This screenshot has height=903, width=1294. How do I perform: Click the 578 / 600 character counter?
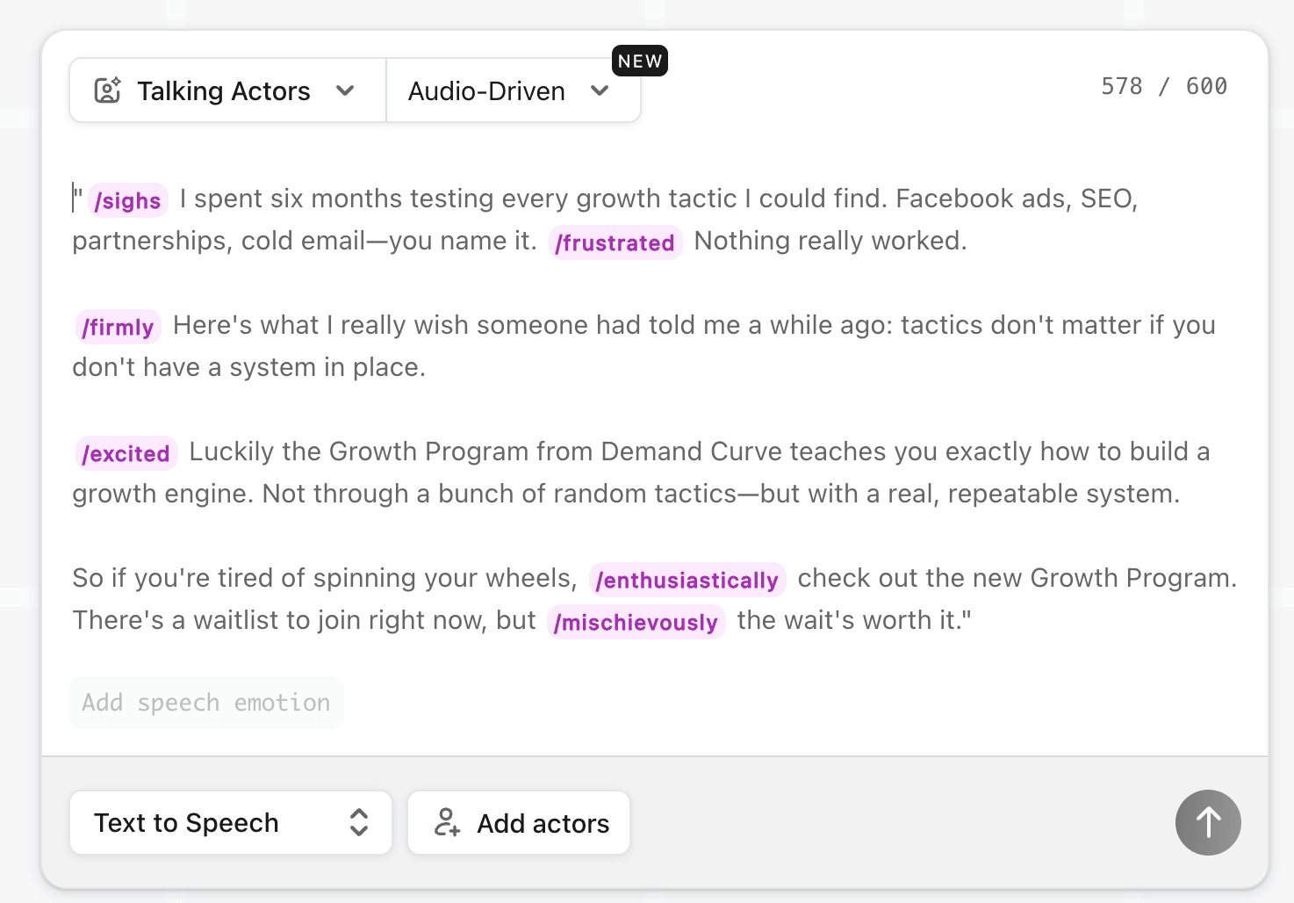pos(1163,86)
